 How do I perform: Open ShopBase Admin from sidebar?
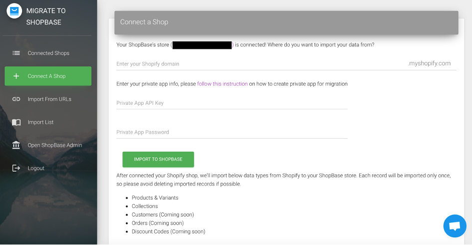48,145
